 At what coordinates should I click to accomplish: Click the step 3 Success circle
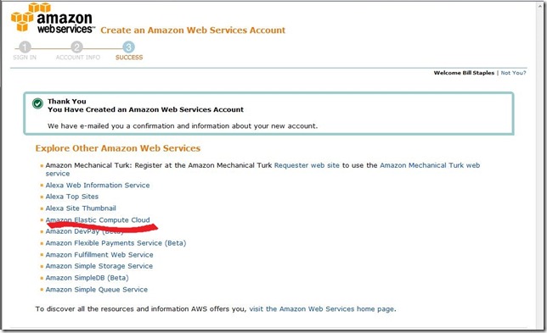coord(129,47)
